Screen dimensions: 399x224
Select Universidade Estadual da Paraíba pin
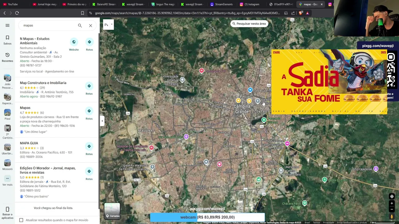point(182,80)
